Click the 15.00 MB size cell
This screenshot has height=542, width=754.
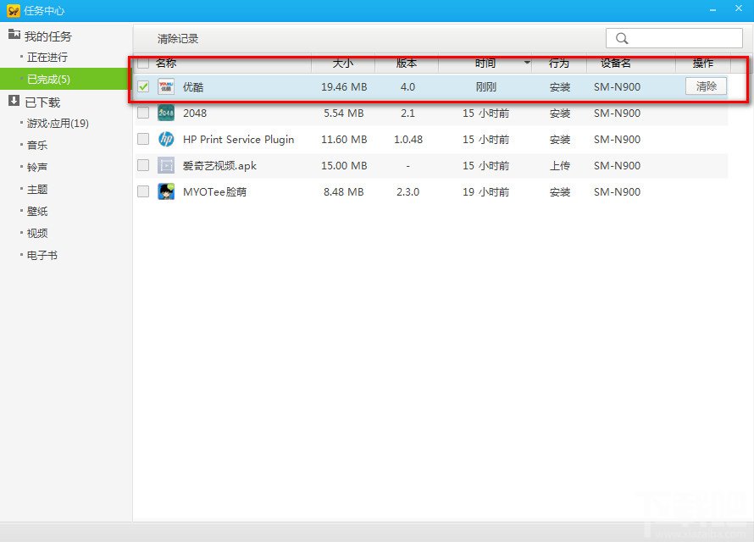tap(344, 166)
